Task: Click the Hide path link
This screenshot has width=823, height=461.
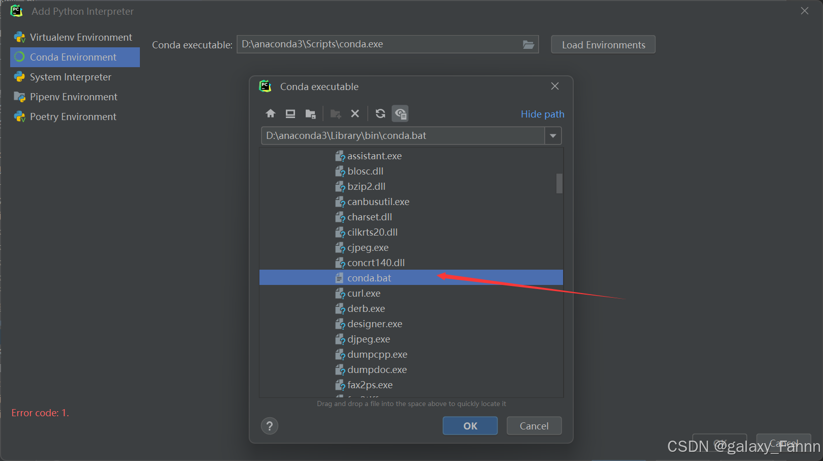Action: click(542, 114)
